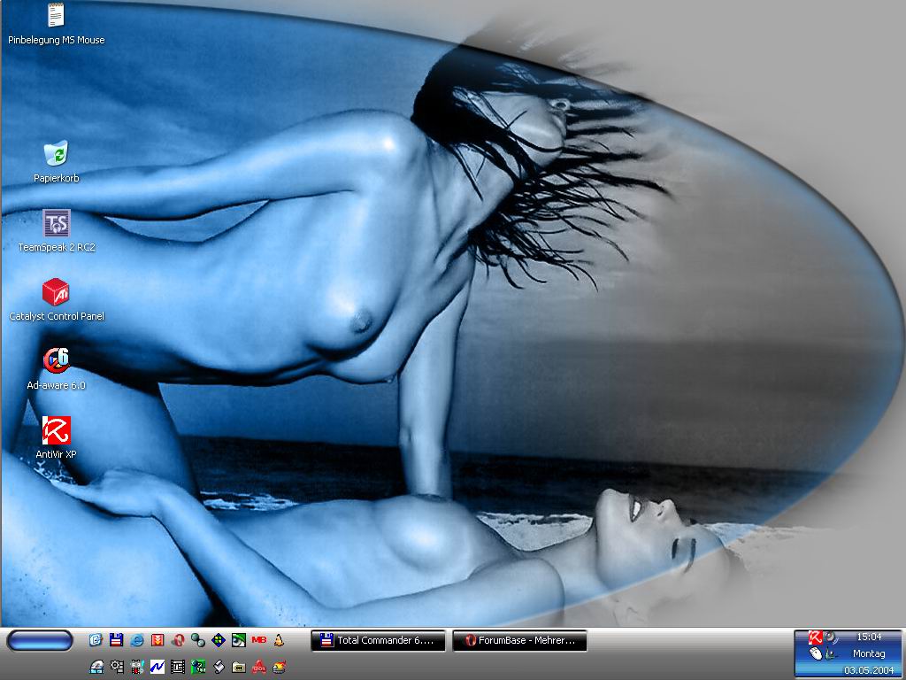Click the 03.05.2004 date in tray
906x680 pixels.
(869, 670)
